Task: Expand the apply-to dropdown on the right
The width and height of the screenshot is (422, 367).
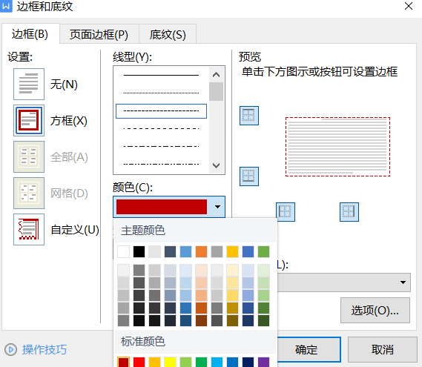Action: click(x=403, y=282)
